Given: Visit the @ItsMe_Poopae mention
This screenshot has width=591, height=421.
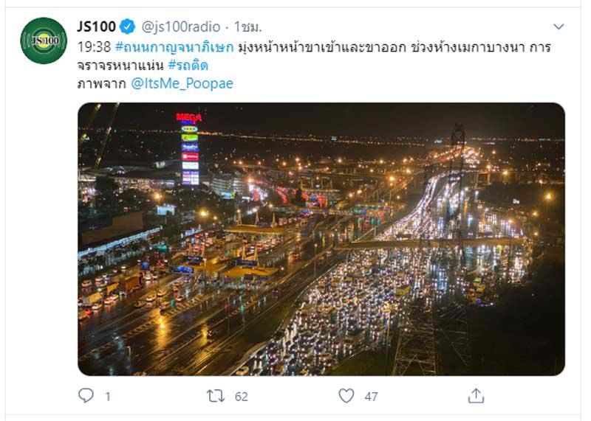Looking at the screenshot, I should (x=182, y=83).
